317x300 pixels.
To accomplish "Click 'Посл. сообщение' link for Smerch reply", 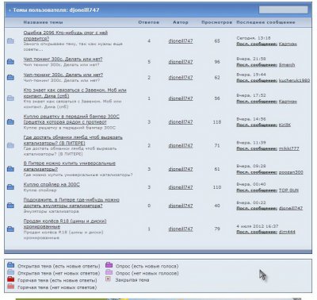I will coord(257,65).
